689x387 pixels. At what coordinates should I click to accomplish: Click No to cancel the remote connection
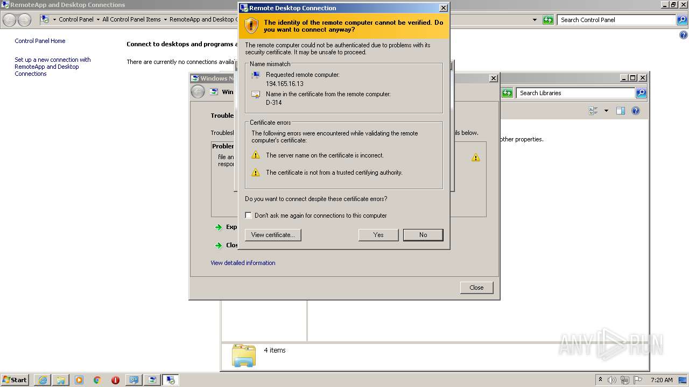423,235
